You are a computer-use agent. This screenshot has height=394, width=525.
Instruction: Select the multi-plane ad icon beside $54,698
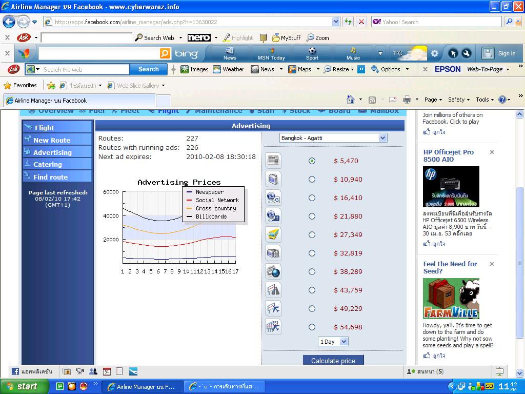273,327
